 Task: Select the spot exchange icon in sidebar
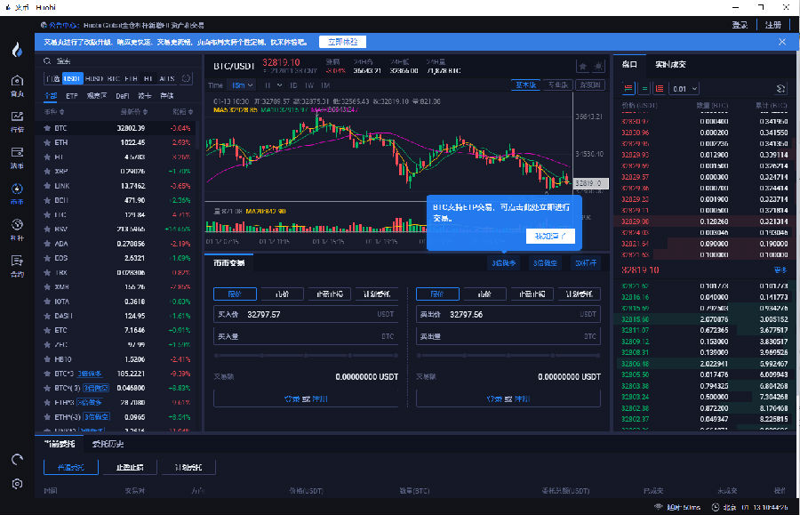(17, 189)
